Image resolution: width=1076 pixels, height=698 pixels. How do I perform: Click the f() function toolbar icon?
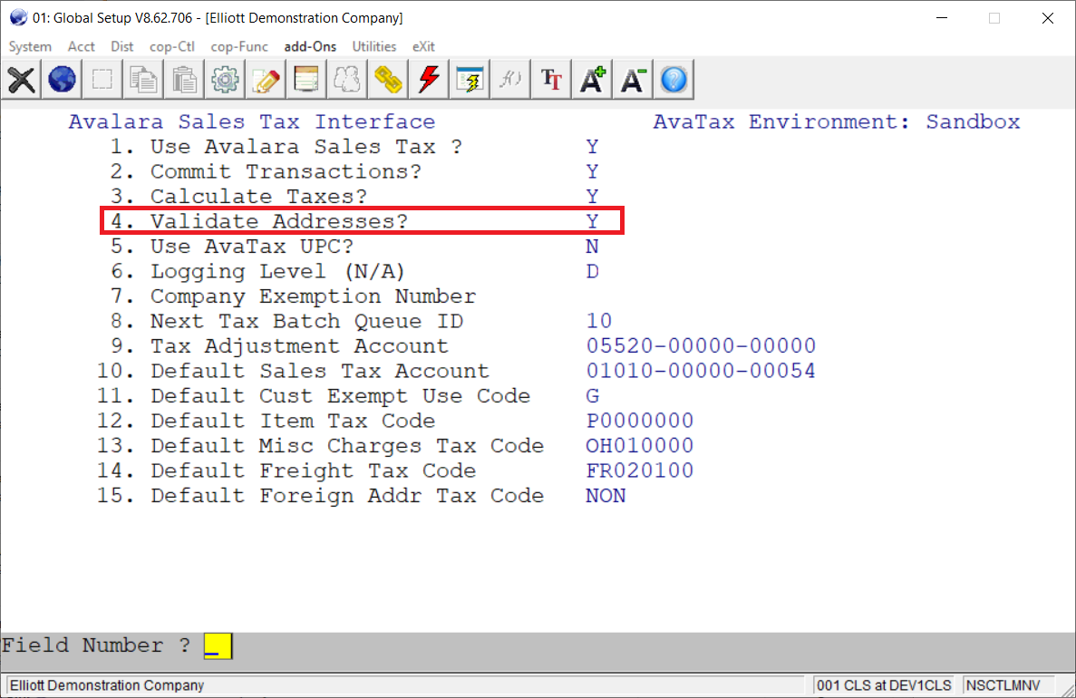pyautogui.click(x=509, y=80)
